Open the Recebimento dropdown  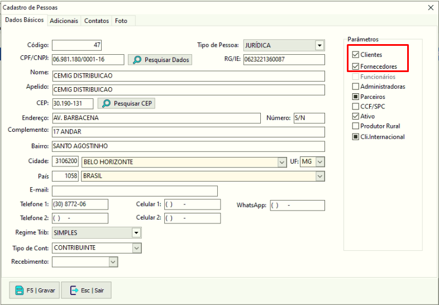(113, 262)
